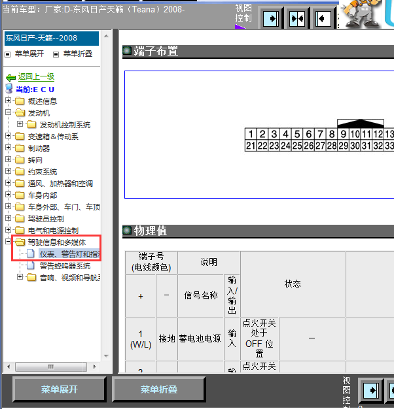Image resolution: width=394 pixels, height=409 pixels.
Task: Click the bottom 菜单折叠 button
Action: [159, 389]
